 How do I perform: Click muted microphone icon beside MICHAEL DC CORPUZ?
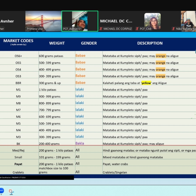click(101, 29)
